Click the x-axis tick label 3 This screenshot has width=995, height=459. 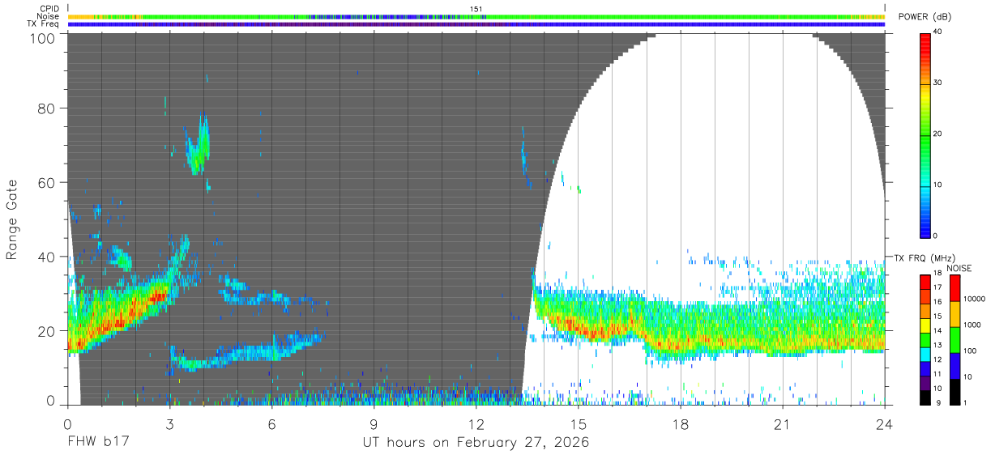[x=169, y=424]
